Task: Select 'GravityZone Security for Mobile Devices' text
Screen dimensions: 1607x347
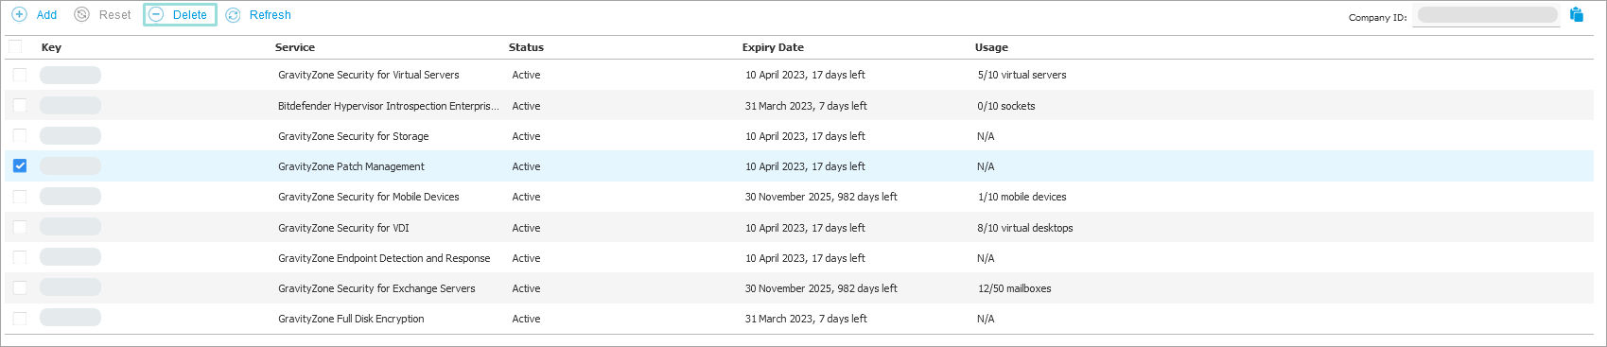Action: pos(369,197)
